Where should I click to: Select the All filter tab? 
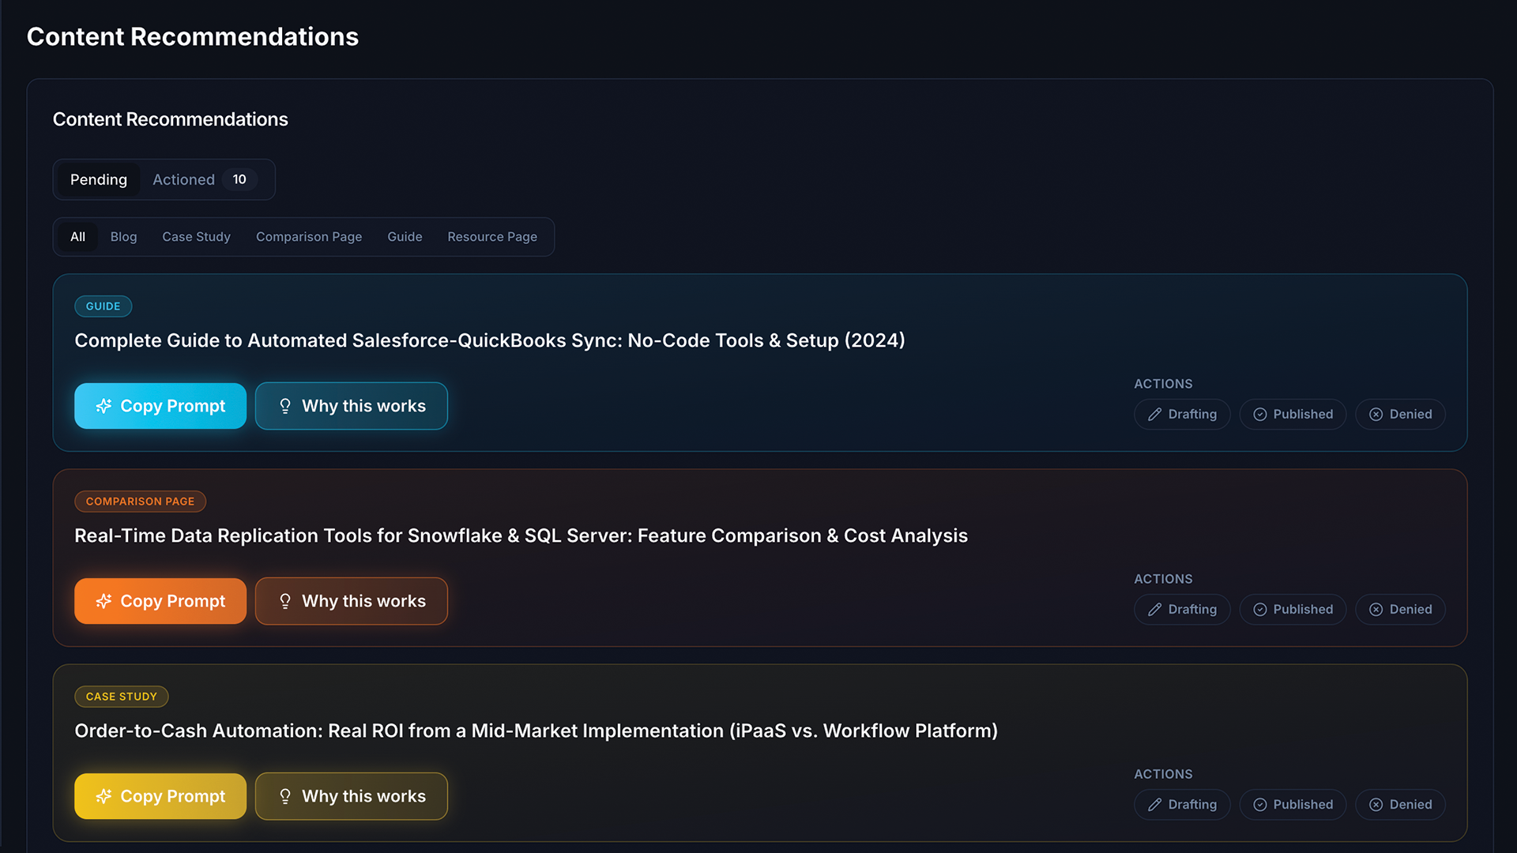click(x=77, y=237)
